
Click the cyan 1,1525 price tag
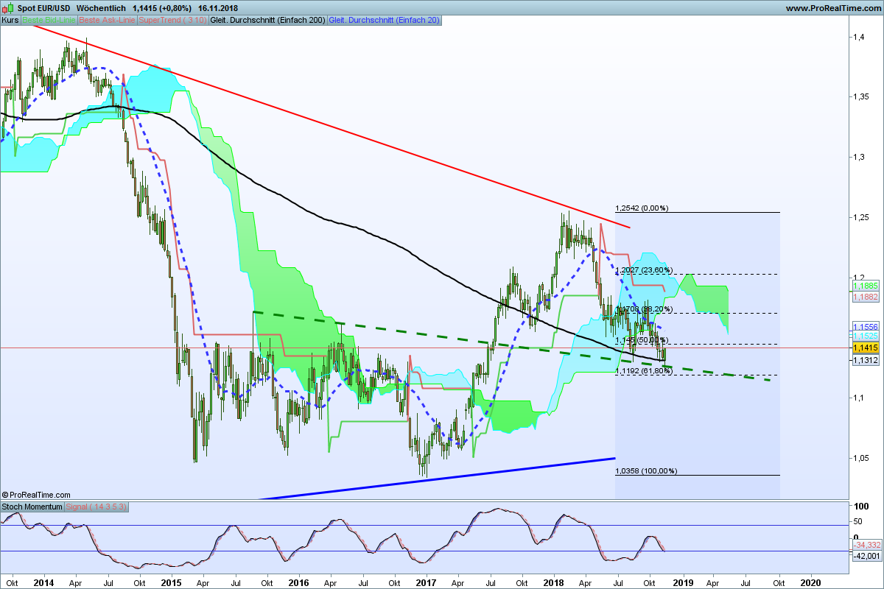pos(864,335)
